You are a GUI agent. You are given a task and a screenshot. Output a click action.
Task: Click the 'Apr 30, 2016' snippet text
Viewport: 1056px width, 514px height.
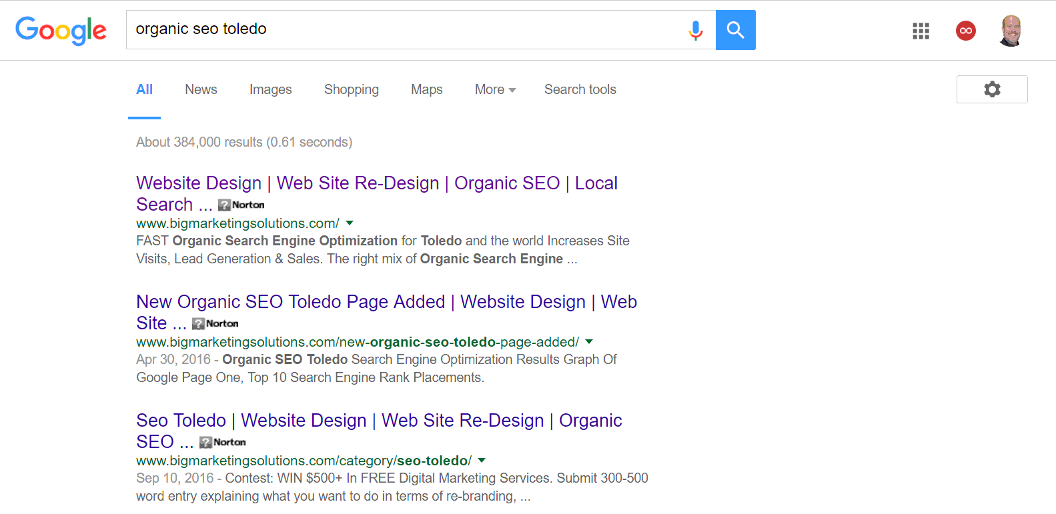(x=377, y=369)
